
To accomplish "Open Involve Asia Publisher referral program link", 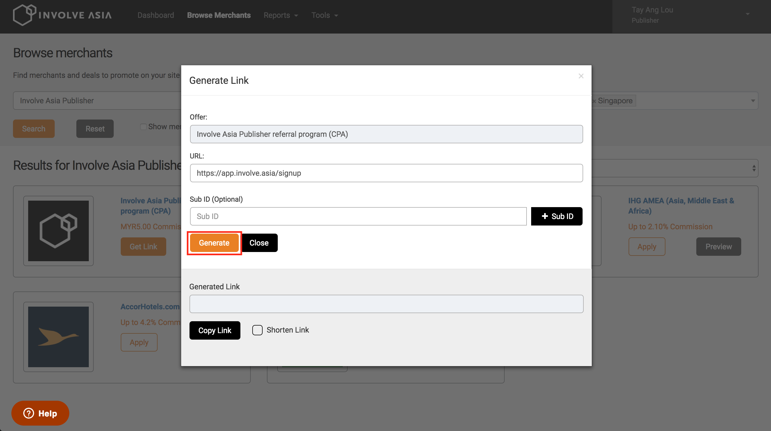I will (x=151, y=206).
